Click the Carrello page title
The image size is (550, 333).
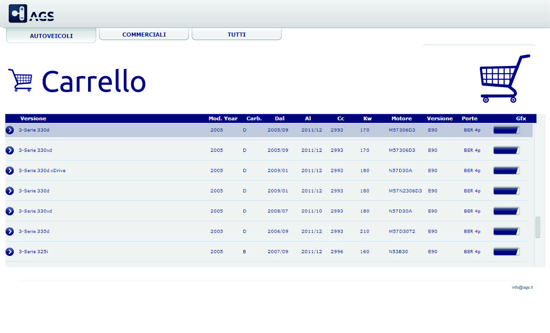[93, 82]
